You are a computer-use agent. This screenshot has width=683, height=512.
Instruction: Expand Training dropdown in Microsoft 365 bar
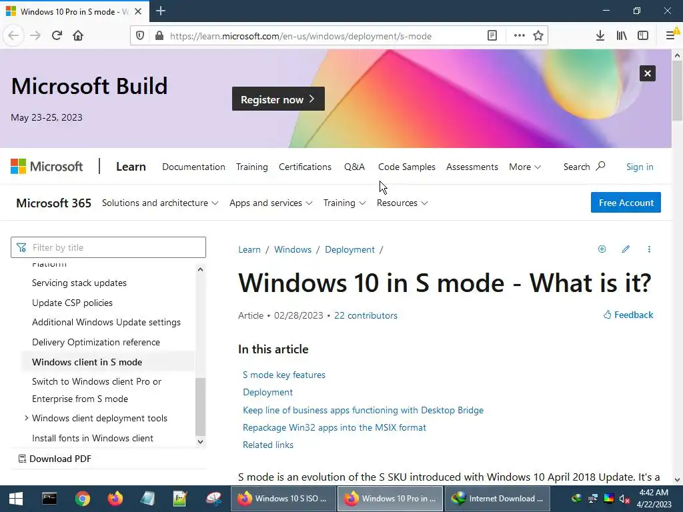click(x=344, y=203)
